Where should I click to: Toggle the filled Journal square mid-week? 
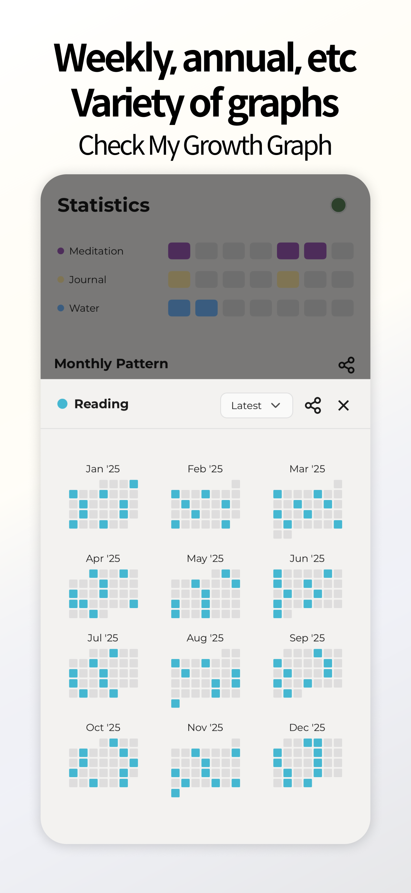pyautogui.click(x=288, y=279)
